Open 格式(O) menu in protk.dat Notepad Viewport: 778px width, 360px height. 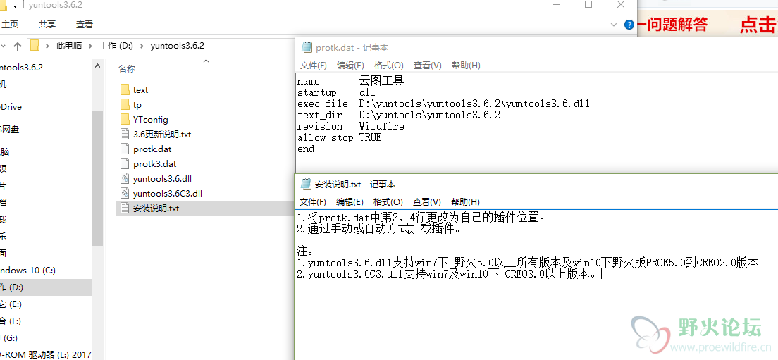388,66
